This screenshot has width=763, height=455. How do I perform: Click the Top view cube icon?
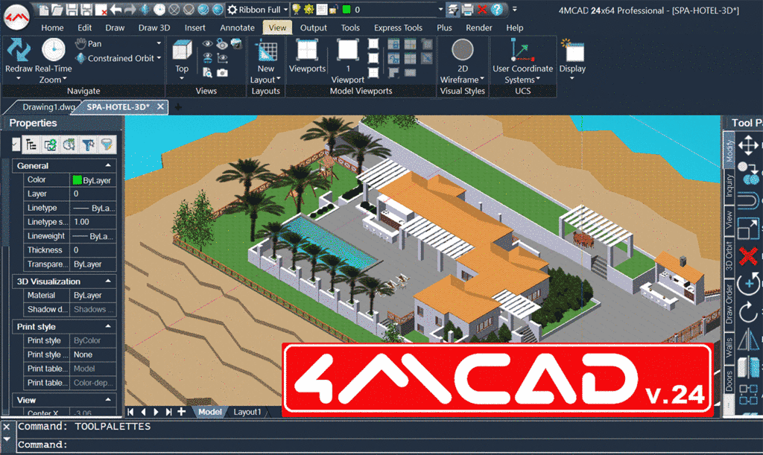(182, 50)
